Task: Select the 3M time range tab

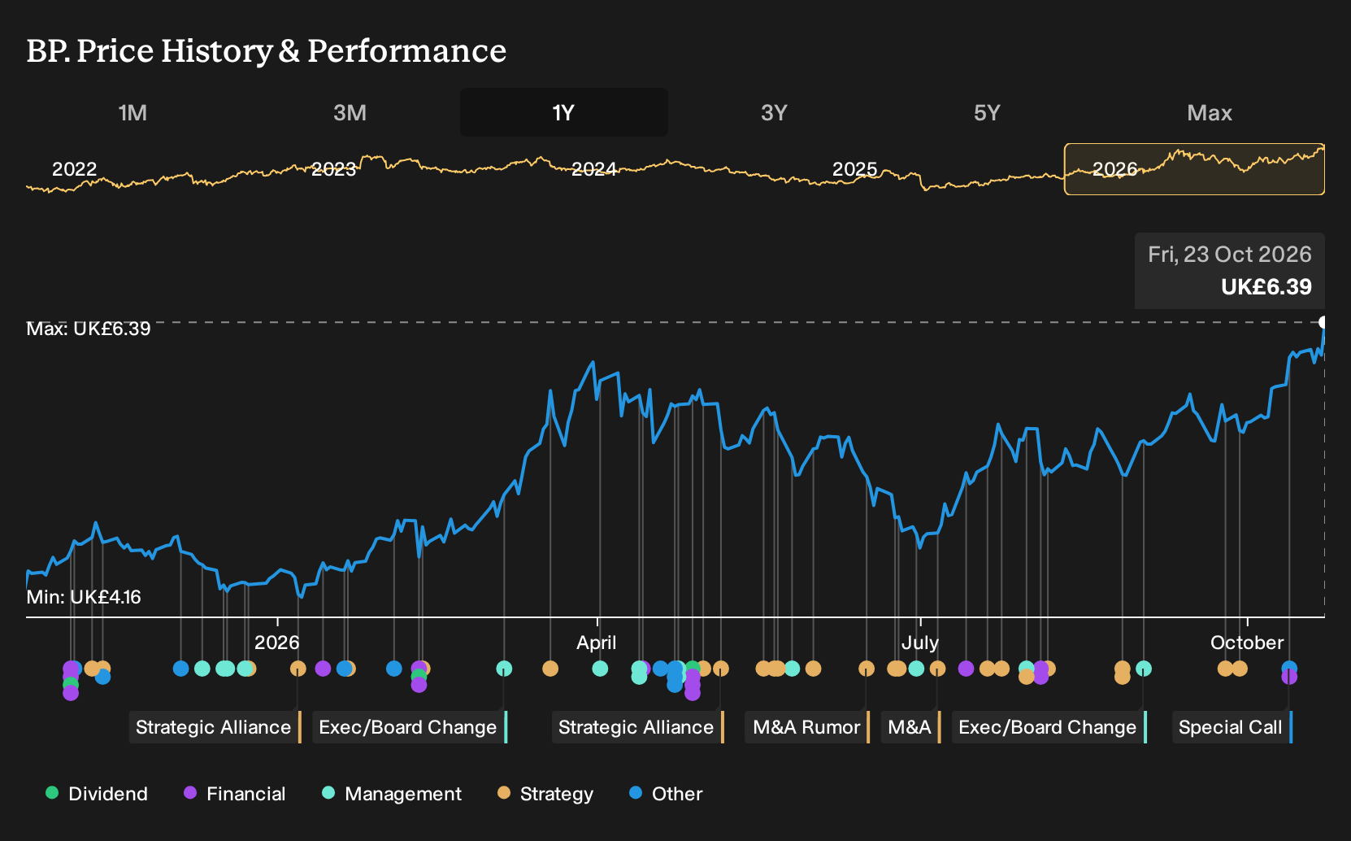Action: tap(350, 112)
